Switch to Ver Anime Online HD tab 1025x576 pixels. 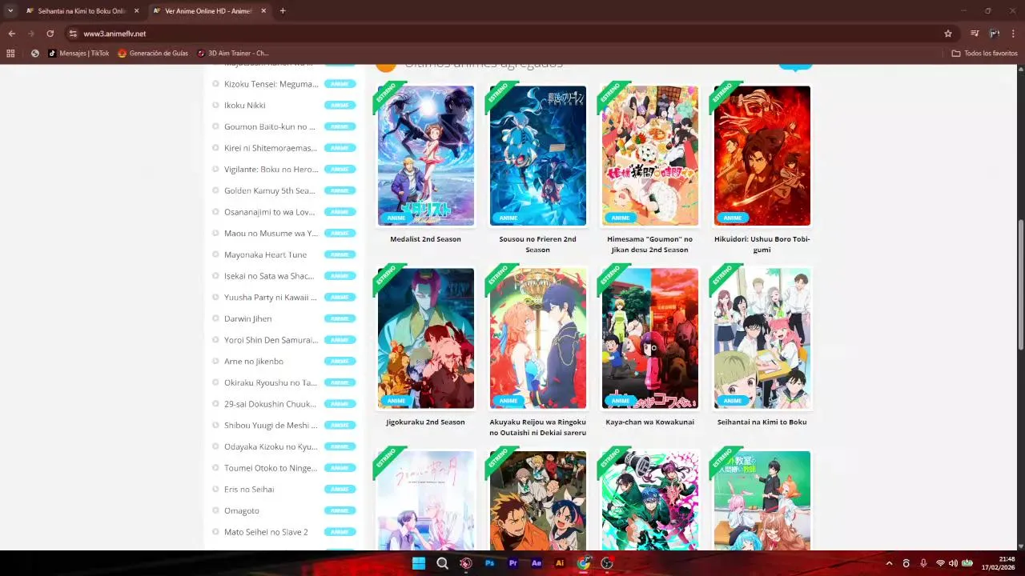208,11
